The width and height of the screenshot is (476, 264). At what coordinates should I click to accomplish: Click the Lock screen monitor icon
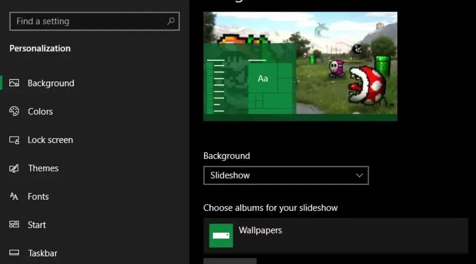14,140
